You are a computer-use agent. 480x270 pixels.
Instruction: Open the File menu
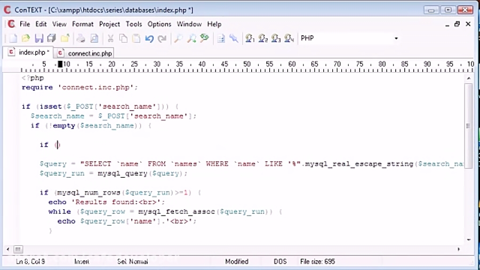click(x=25, y=24)
